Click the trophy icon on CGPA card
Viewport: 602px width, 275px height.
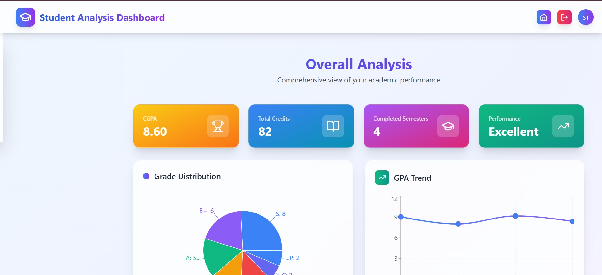point(218,126)
